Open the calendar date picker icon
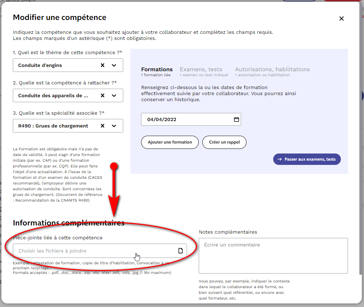Screen dimensions: 364x307 point(236,120)
